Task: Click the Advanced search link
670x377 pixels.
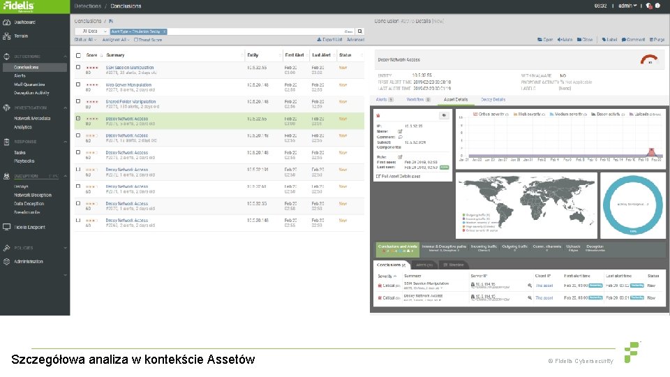Action: click(355, 40)
